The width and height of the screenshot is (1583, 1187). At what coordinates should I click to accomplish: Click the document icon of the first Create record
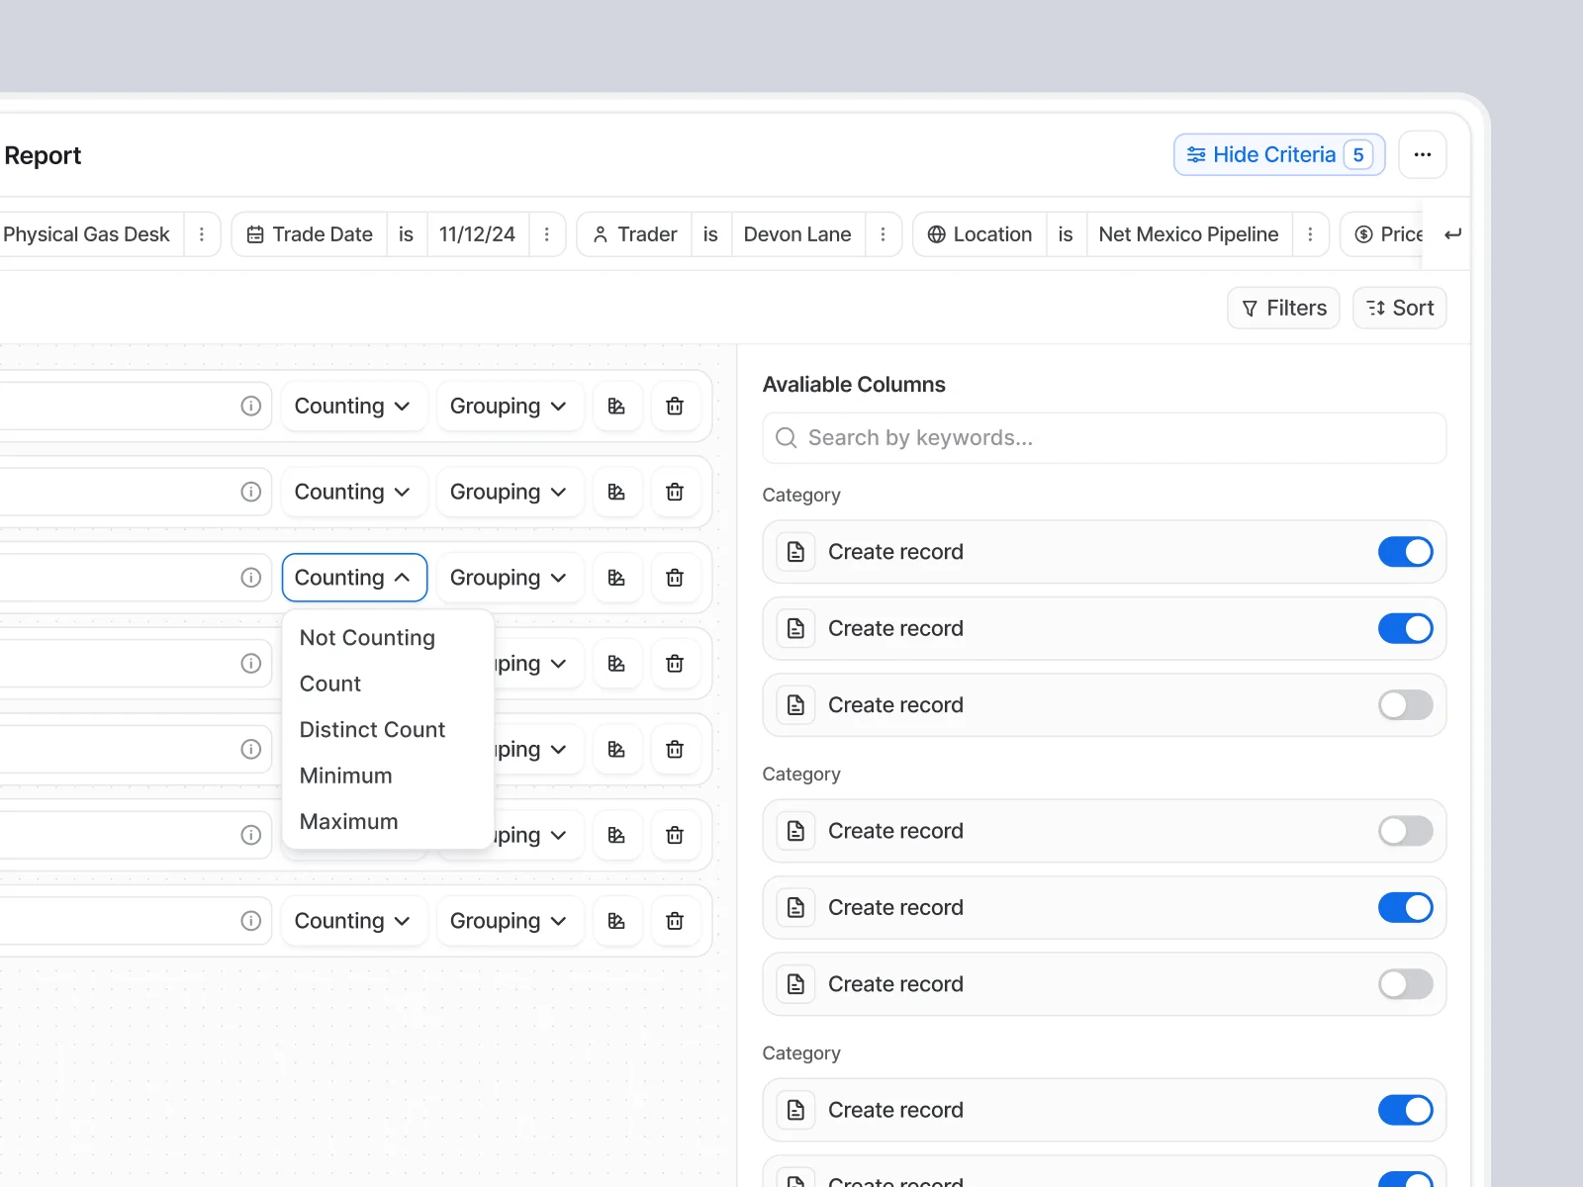pyautogui.click(x=795, y=552)
